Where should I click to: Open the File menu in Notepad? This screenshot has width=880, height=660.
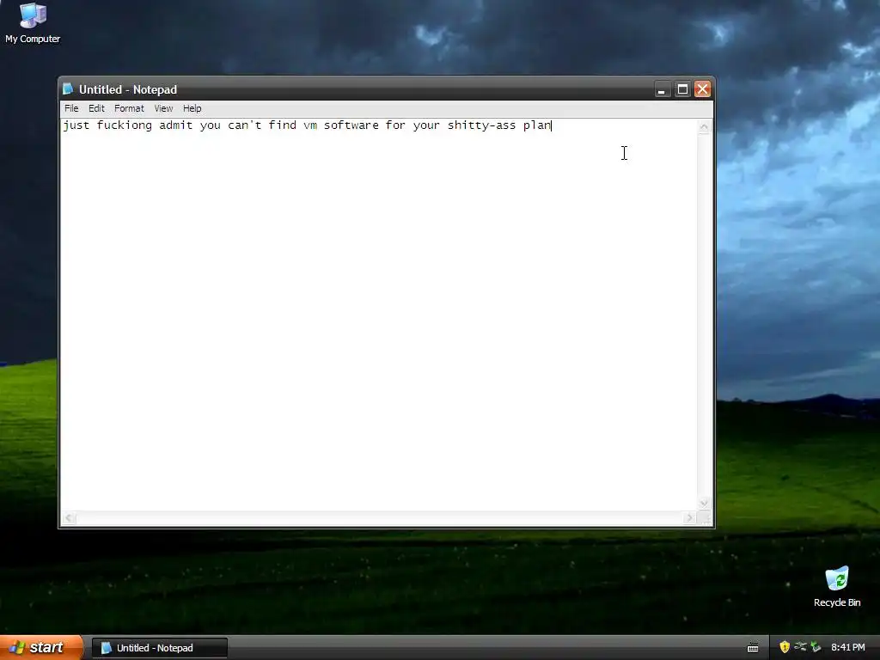click(71, 108)
